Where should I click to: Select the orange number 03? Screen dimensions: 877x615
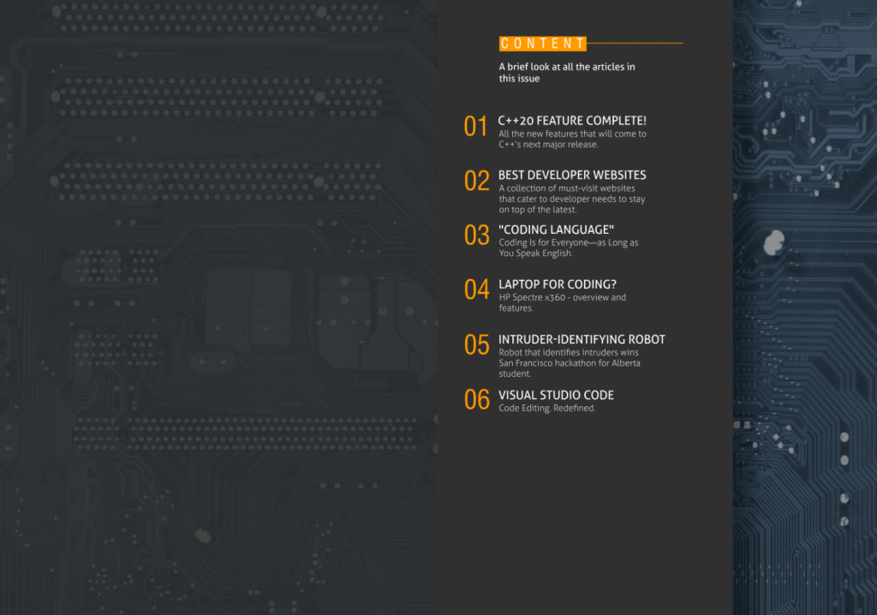coord(476,236)
